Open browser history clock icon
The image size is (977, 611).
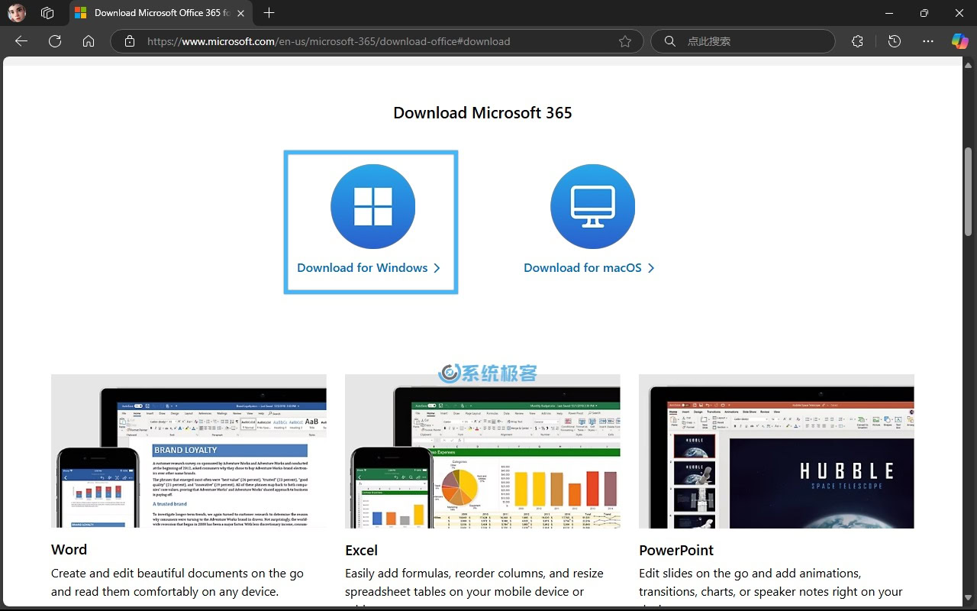pyautogui.click(x=895, y=41)
